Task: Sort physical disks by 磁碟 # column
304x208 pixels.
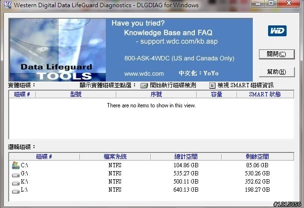Action: (22, 94)
